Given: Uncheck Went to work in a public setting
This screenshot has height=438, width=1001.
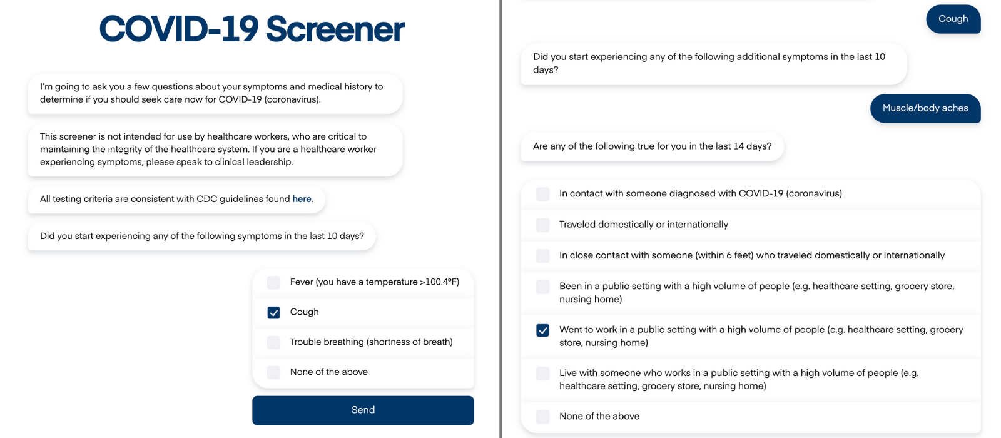Looking at the screenshot, I should pos(542,330).
